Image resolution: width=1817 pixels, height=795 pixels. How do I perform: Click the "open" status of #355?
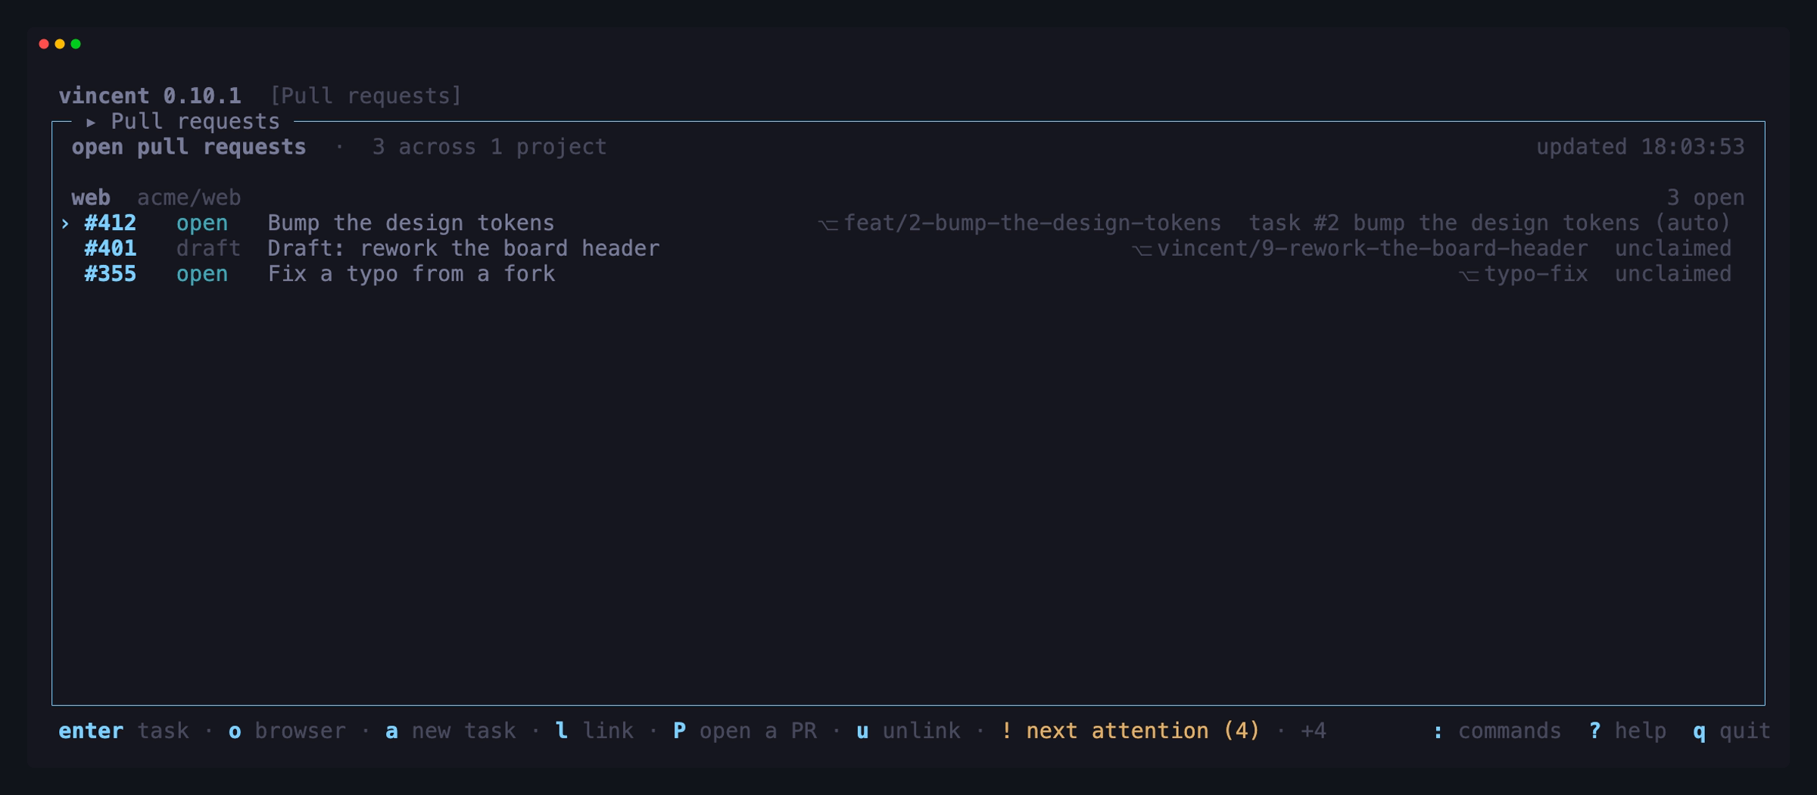[201, 274]
